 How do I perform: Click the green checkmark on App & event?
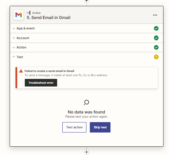coord(156,28)
